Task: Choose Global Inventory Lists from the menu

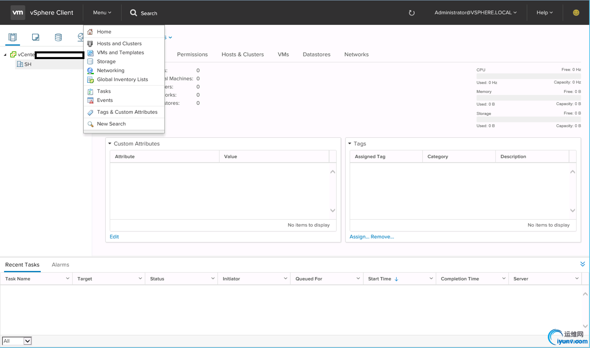Action: click(x=122, y=79)
